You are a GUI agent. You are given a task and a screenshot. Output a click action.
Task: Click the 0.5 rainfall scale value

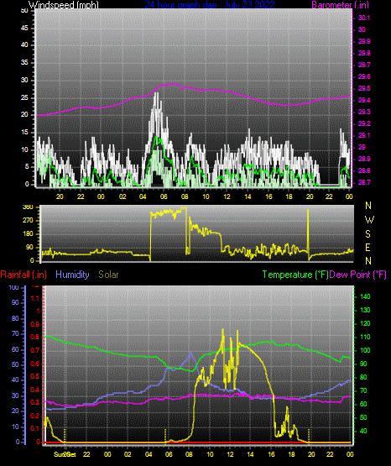coord(34,376)
